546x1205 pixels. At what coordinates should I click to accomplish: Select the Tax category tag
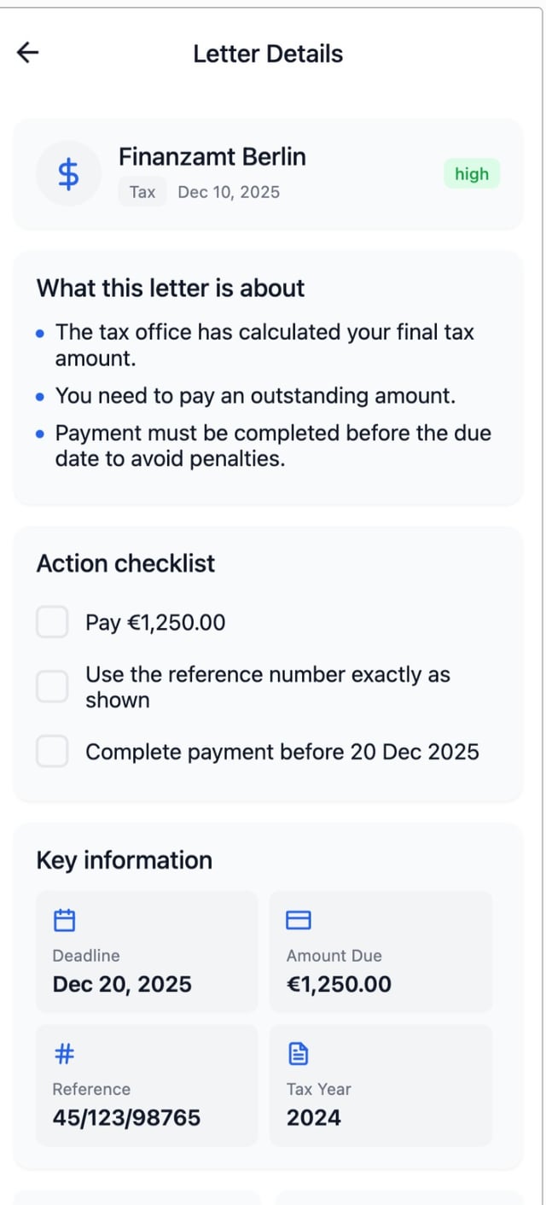pos(142,192)
